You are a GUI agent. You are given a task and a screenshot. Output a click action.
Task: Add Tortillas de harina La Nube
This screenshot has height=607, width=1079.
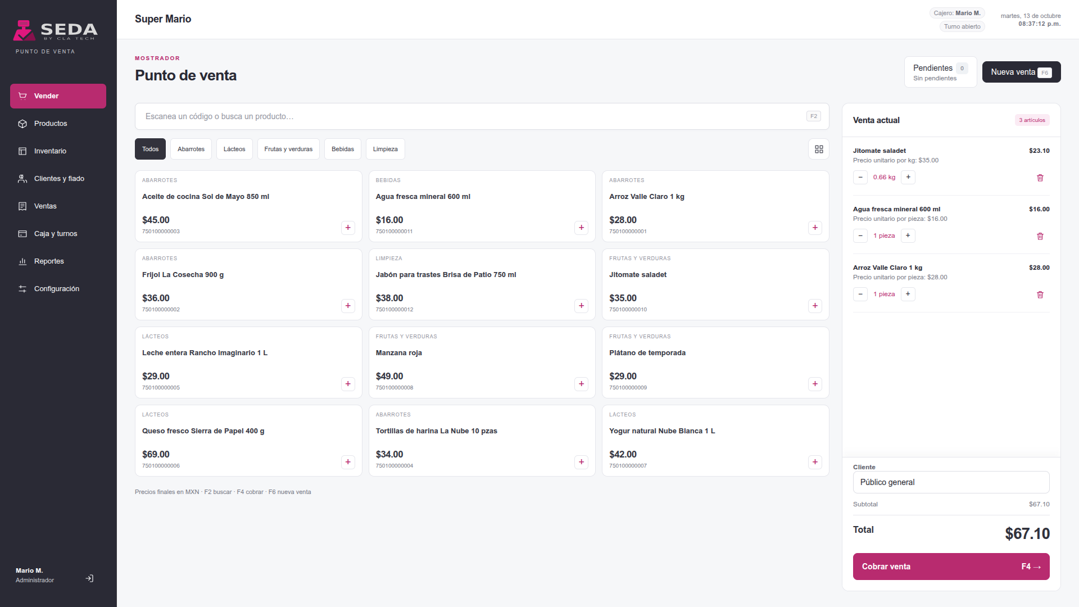[581, 462]
